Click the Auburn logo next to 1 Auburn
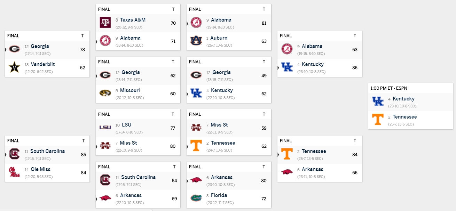This screenshot has height=211, width=456. pos(196,41)
